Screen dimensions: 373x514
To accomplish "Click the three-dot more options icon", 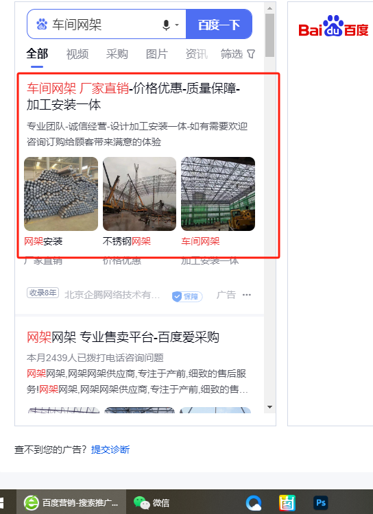I will tap(247, 295).
